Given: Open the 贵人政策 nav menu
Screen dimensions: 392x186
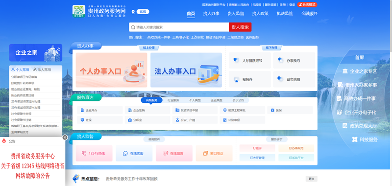Looking at the screenshot, I should (x=260, y=14).
